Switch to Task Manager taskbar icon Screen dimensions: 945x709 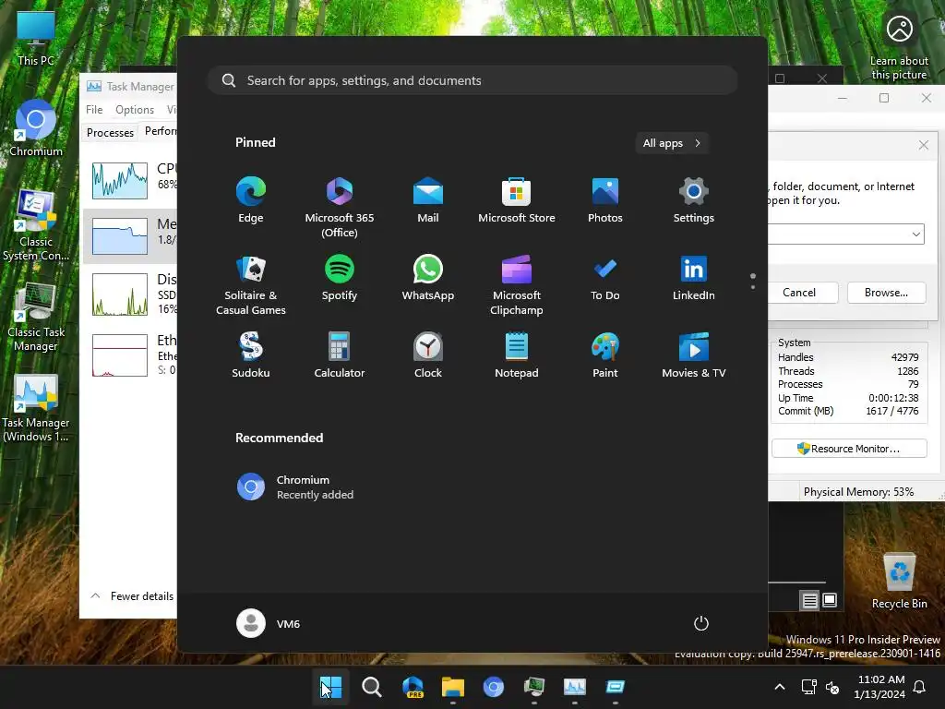click(574, 687)
